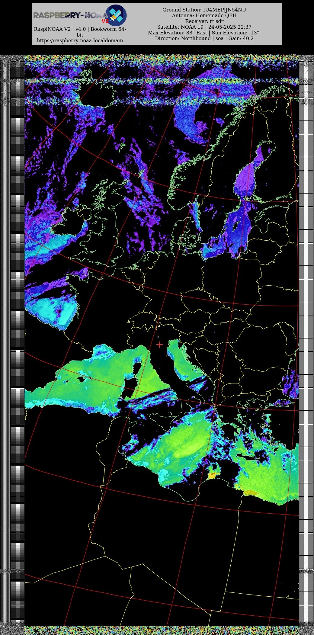
Task: Click 'Direction: Northbound | sea | Gain: 40.2' line
Action: coord(204,38)
